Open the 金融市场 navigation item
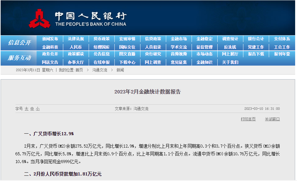Screen dimensions: 297x181 [179, 39]
